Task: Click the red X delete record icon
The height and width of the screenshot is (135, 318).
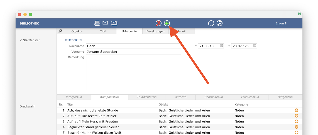Action: (158, 23)
